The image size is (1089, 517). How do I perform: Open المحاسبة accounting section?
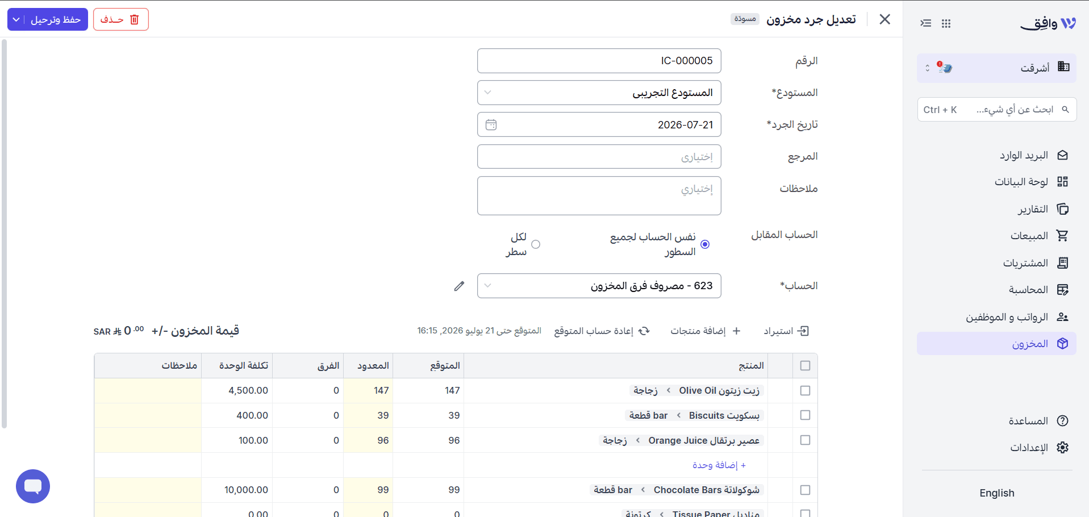(x=996, y=290)
